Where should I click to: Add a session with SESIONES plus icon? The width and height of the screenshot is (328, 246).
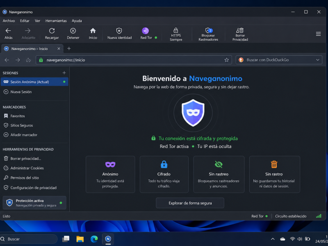tap(64, 73)
